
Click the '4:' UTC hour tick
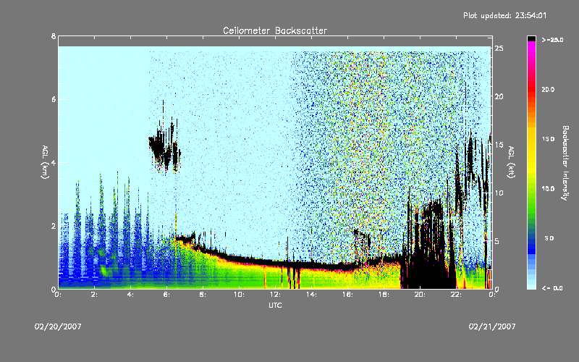[131, 295]
